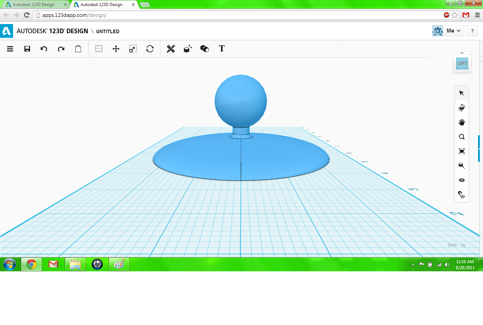The image size is (483, 325).
Task: Click the AUTODESK 123D DESIGN title
Action: 52,31
